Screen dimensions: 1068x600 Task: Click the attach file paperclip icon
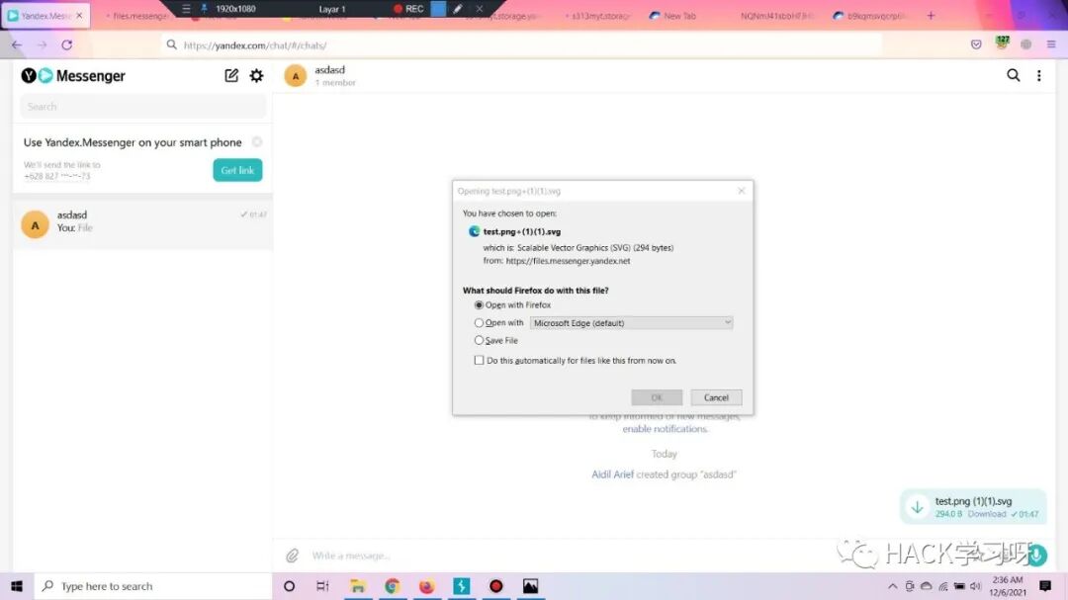pyautogui.click(x=292, y=556)
